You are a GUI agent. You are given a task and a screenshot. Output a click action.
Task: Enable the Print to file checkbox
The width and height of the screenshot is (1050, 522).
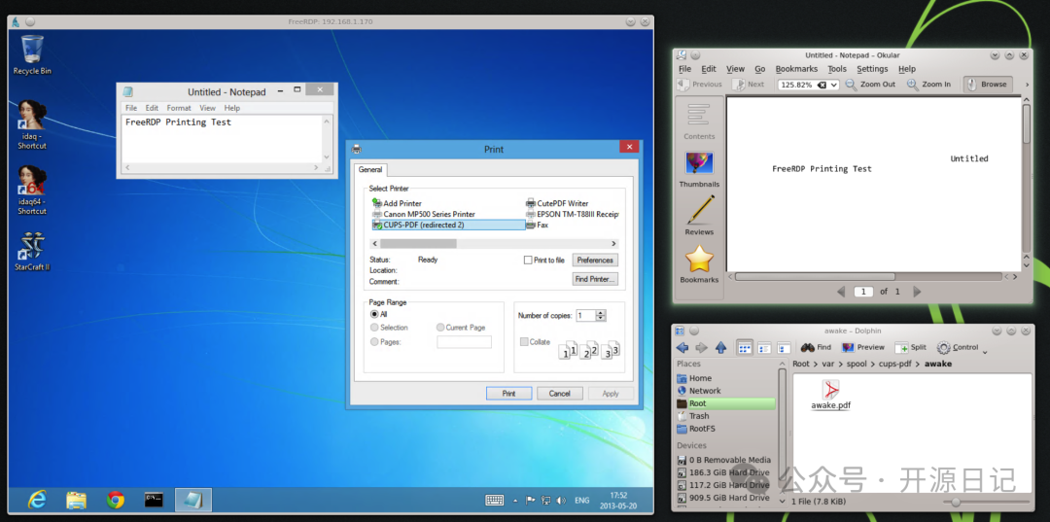coord(528,261)
